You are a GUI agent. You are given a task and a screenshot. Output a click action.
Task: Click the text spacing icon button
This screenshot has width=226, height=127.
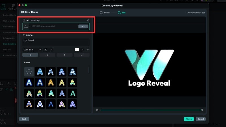tap(30, 55)
